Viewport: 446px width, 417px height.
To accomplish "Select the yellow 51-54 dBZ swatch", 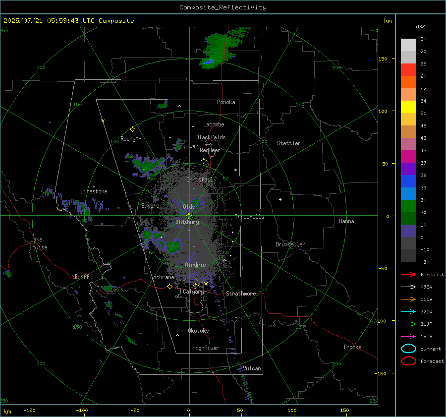I will 408,107.
